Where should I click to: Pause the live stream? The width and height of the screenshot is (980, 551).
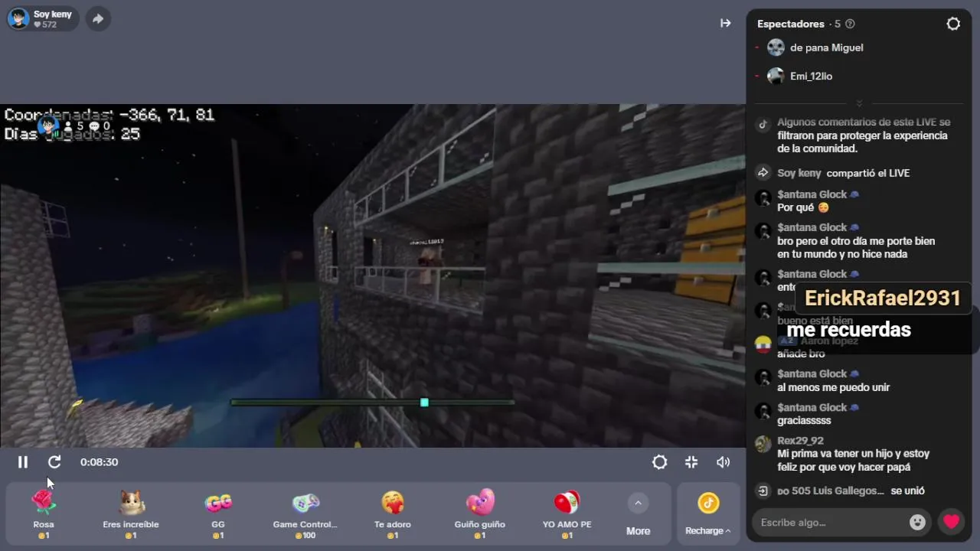pos(23,462)
